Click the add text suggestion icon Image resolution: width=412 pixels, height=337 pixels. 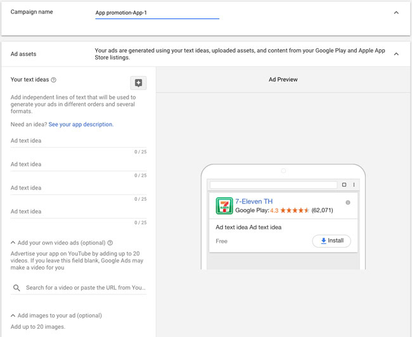pos(138,83)
